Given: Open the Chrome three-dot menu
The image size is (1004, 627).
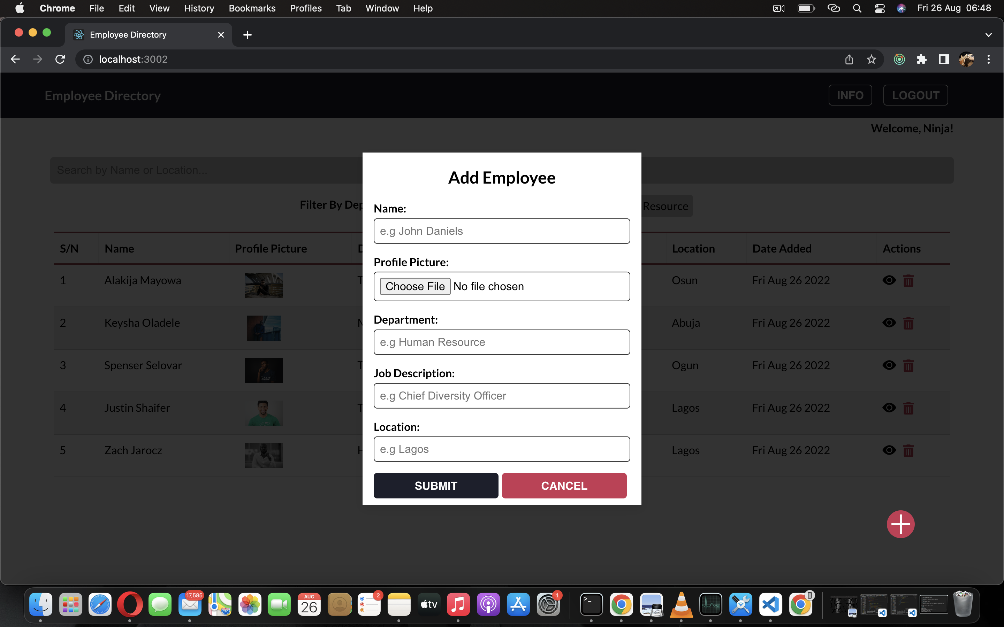Looking at the screenshot, I should tap(989, 59).
